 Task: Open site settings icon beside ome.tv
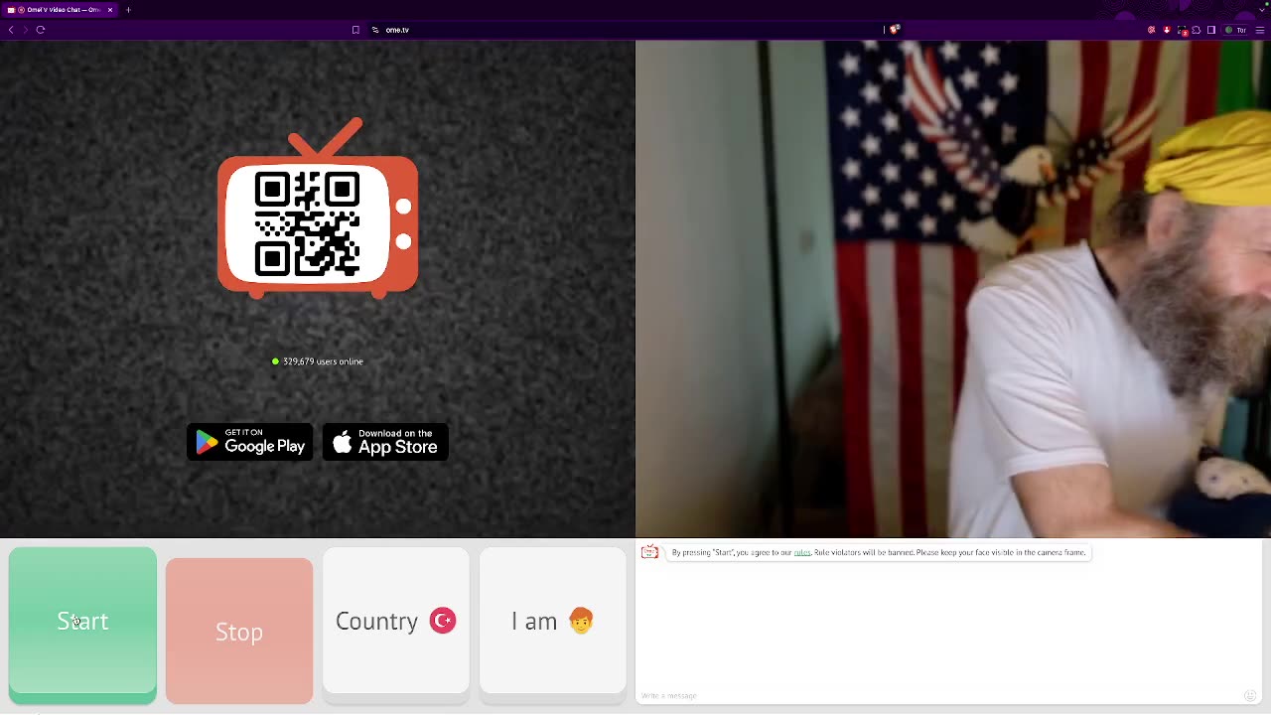(375, 30)
